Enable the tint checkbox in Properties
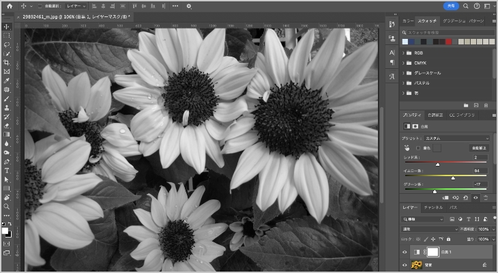This screenshot has width=498, height=273. (x=418, y=148)
